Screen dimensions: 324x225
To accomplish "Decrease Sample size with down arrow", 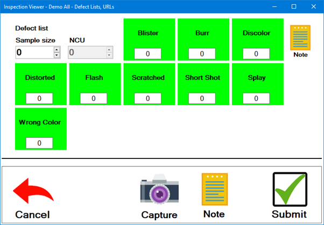I will [57, 55].
